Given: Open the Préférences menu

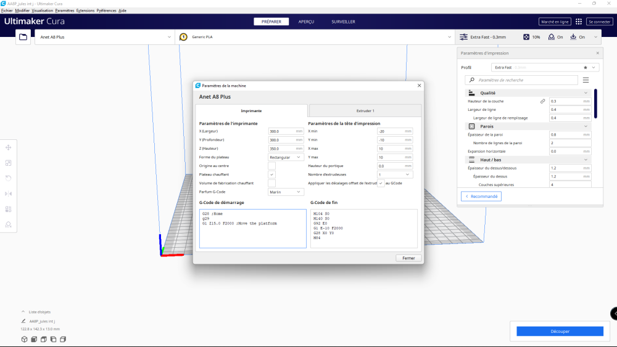Looking at the screenshot, I should pyautogui.click(x=106, y=10).
